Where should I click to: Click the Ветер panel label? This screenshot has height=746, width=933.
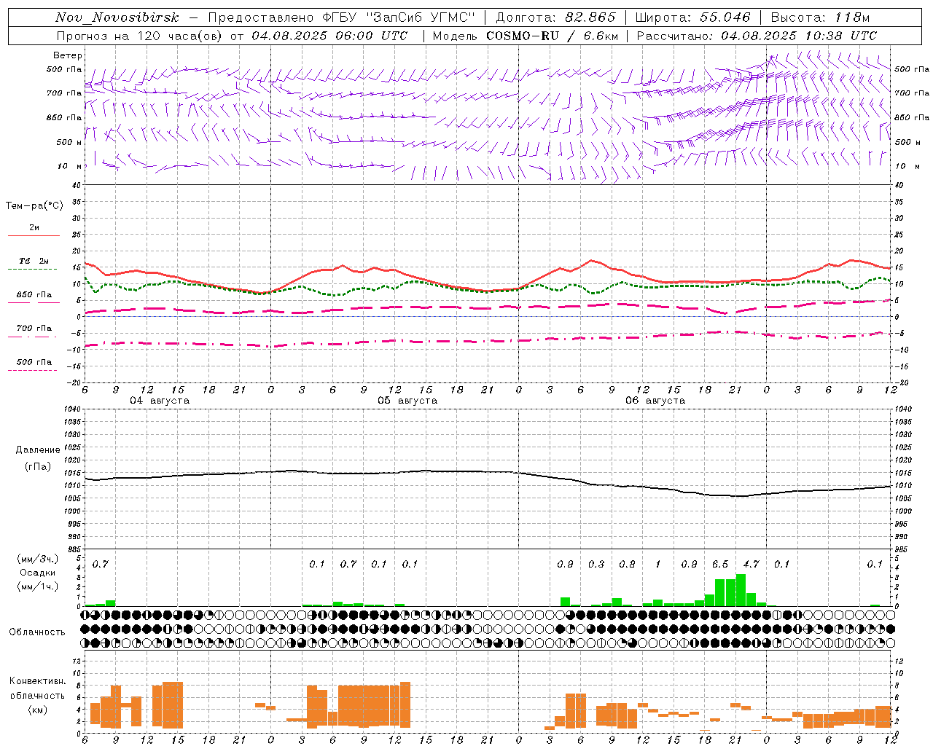pos(67,55)
